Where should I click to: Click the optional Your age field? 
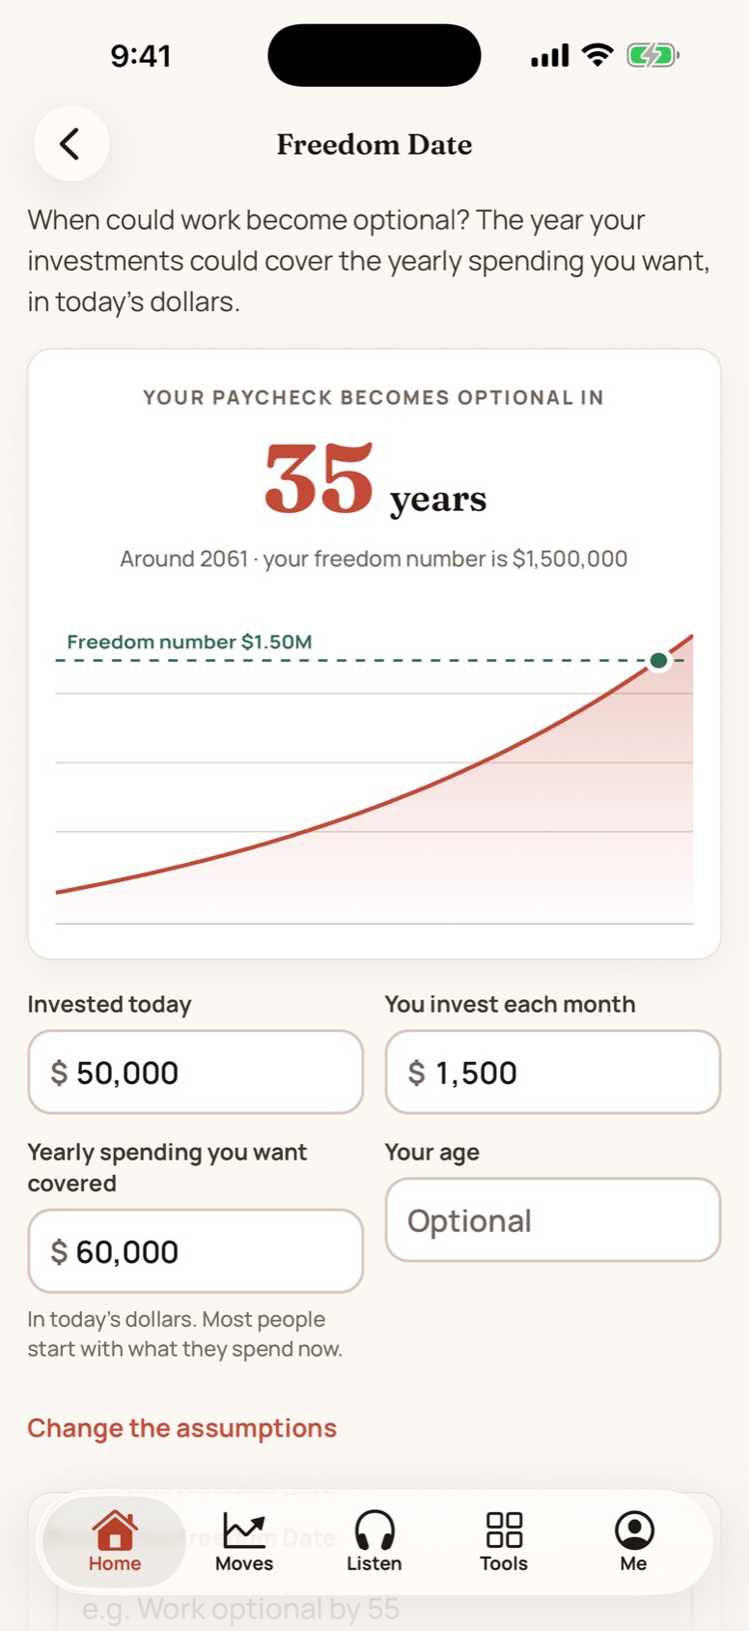pyautogui.click(x=553, y=1219)
